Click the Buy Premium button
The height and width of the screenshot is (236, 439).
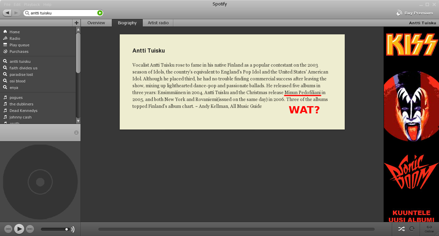point(415,13)
